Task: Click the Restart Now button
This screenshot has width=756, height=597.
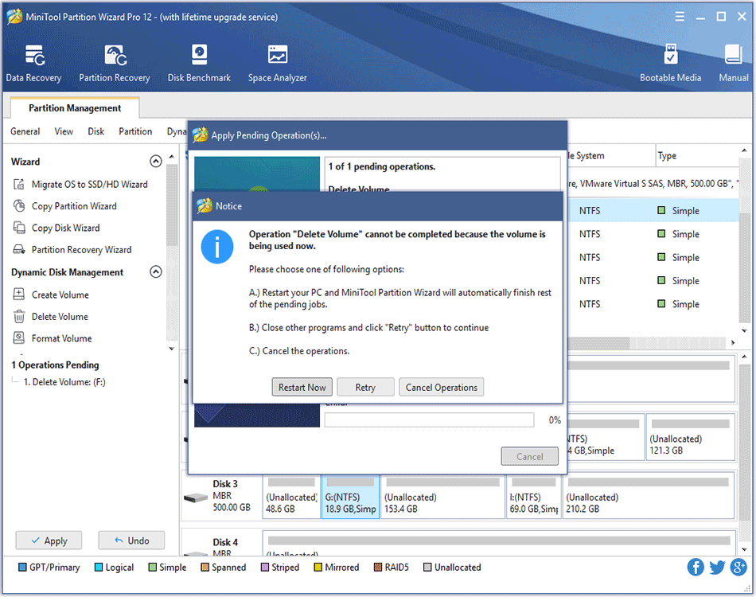Action: tap(302, 387)
